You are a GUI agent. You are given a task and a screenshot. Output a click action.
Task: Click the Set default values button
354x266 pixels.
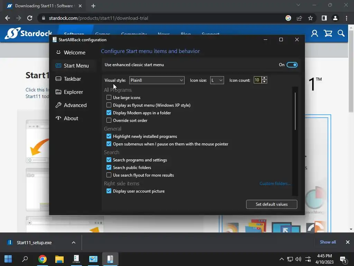(272, 204)
